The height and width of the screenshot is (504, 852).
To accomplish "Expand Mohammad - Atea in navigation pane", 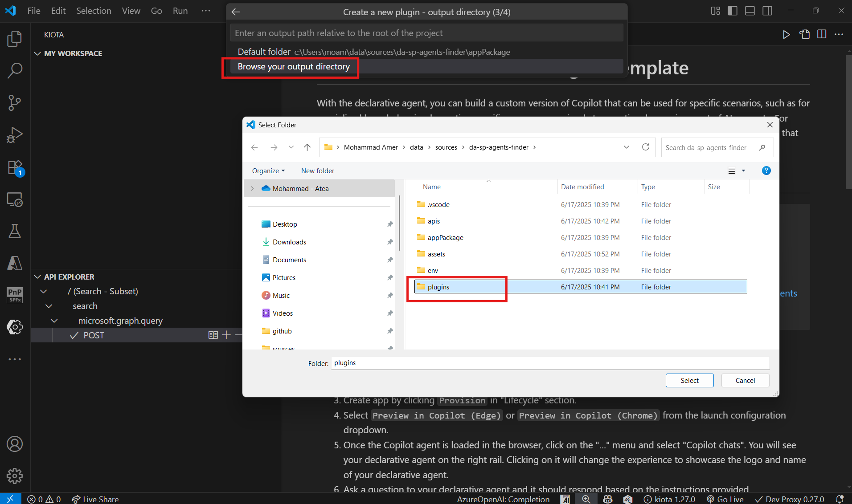I will click(x=252, y=188).
